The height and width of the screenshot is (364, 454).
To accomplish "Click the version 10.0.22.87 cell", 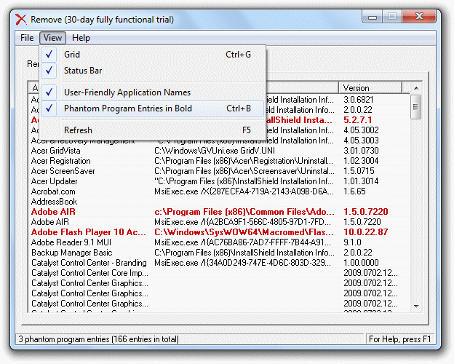I will click(x=366, y=232).
